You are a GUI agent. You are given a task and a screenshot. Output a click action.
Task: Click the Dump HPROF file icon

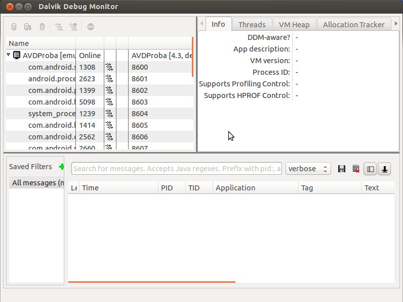point(27,27)
